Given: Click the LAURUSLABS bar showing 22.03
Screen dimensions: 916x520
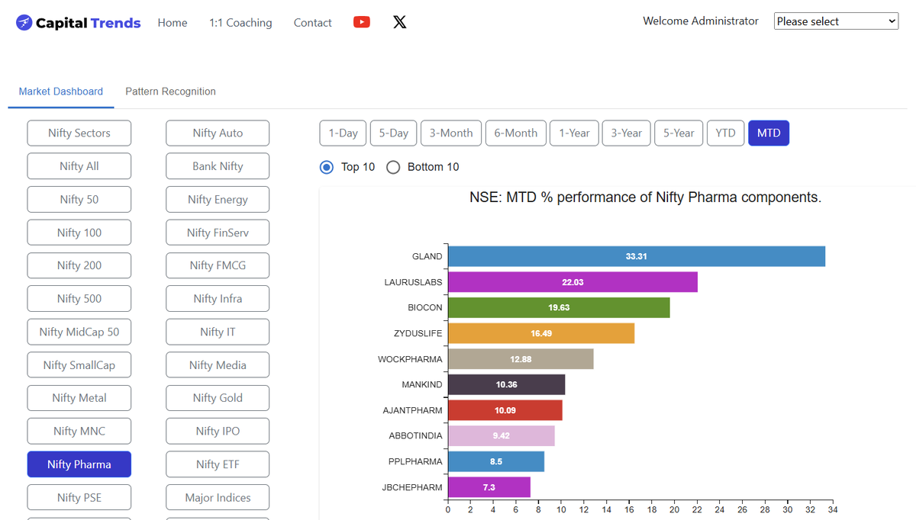Looking at the screenshot, I should click(x=572, y=282).
